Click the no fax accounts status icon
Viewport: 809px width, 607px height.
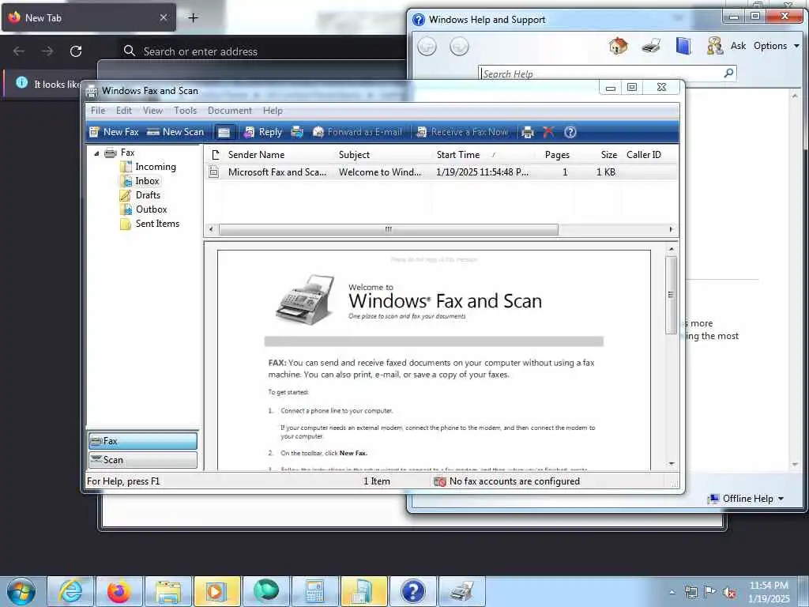point(439,481)
